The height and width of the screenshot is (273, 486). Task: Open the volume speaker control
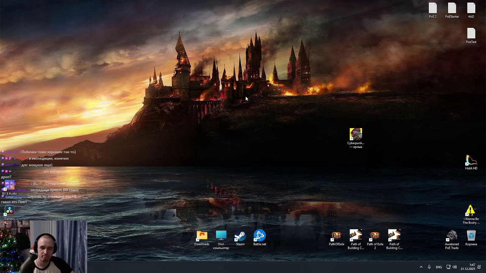point(455,267)
